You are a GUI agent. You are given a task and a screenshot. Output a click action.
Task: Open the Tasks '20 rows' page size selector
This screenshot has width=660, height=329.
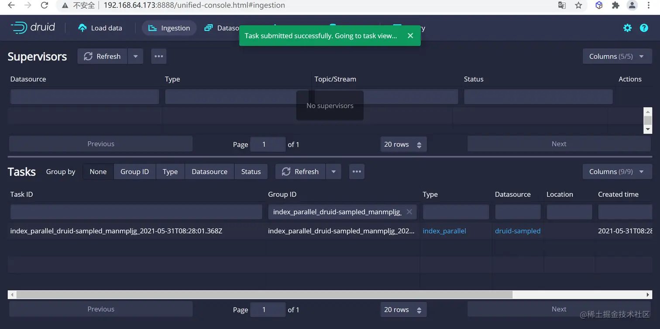coord(403,309)
